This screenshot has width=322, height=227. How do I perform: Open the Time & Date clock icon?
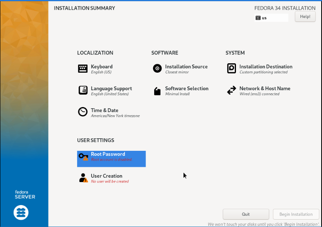pyautogui.click(x=83, y=112)
